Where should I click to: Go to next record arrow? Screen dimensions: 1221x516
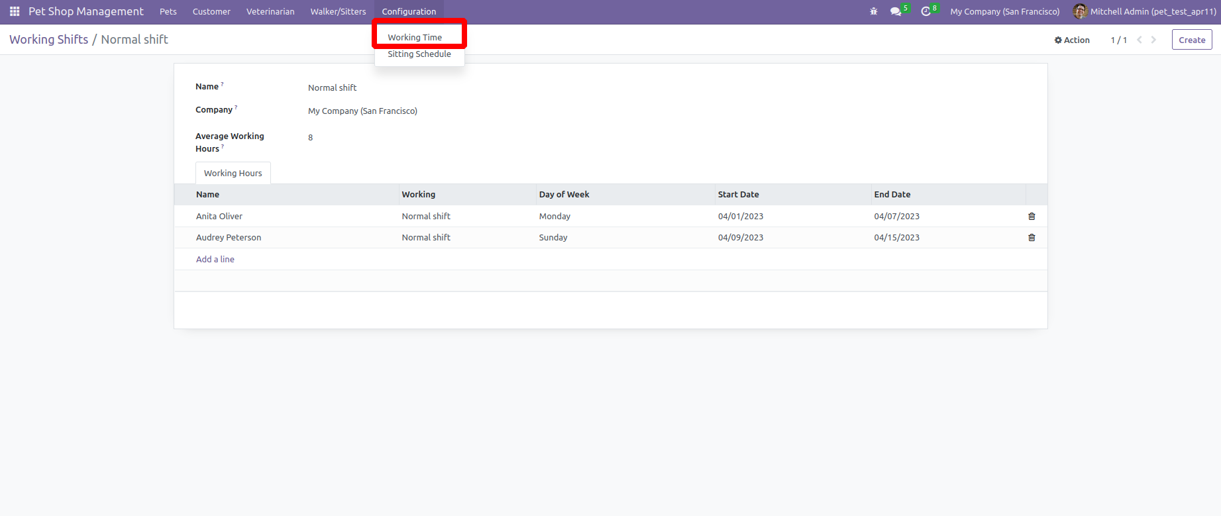tap(1153, 40)
